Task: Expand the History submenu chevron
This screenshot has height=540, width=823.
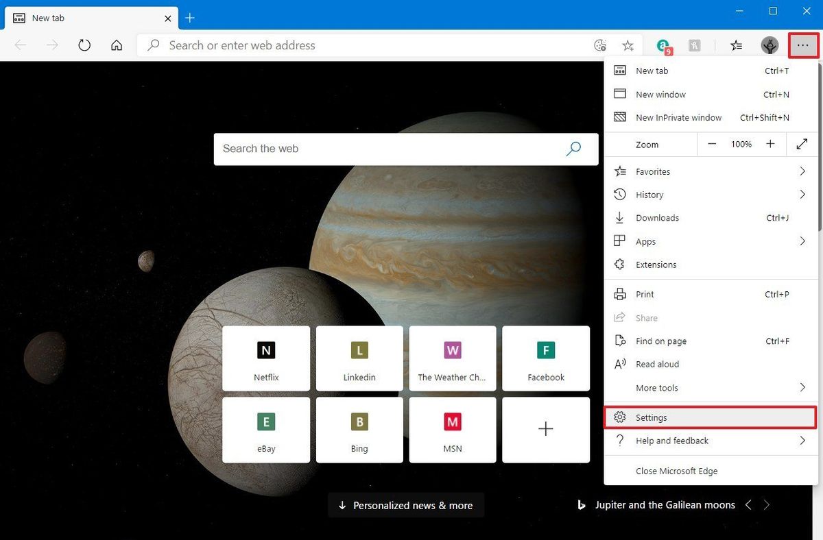Action: pos(802,195)
